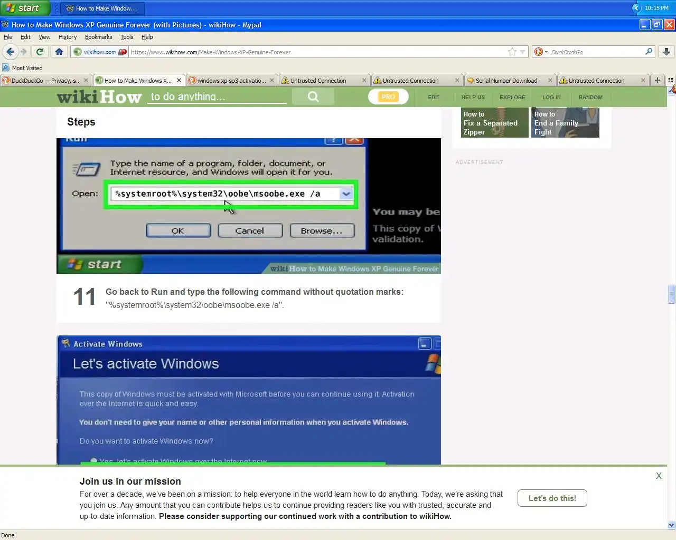Open a new tab with plus button
Screen dimensions: 676x540
pos(657,80)
